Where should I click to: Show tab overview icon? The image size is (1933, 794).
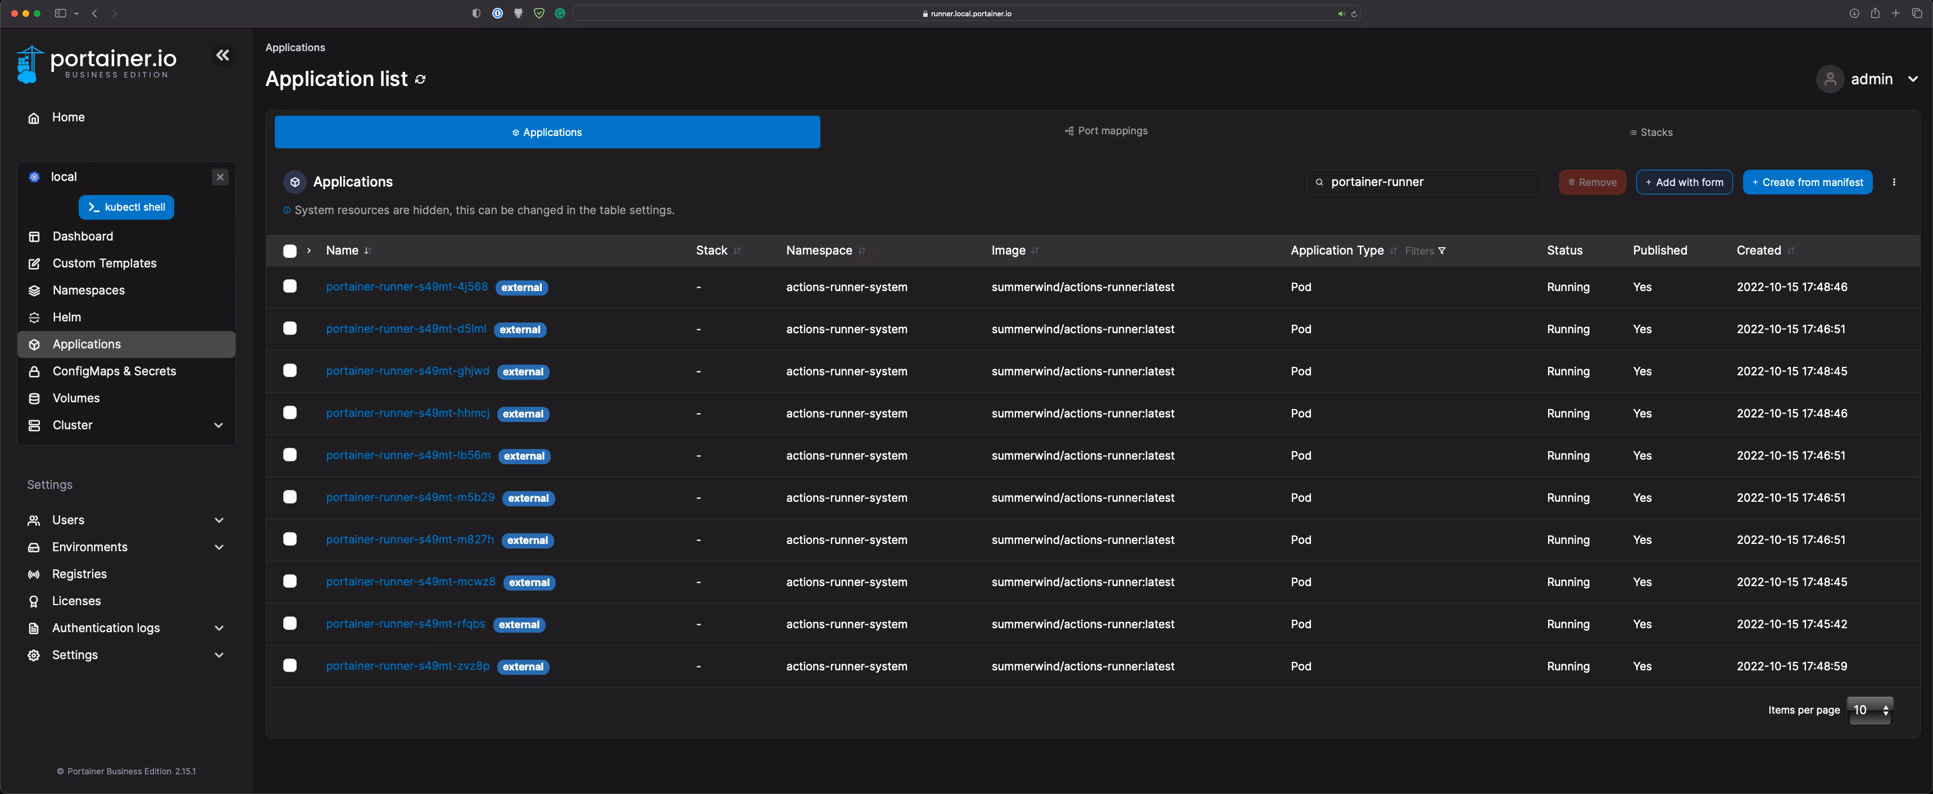[x=1917, y=13]
